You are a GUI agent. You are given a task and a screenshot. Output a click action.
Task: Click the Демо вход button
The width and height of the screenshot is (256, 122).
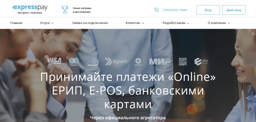coord(234,10)
